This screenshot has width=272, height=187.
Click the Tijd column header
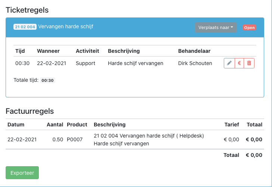20,51
